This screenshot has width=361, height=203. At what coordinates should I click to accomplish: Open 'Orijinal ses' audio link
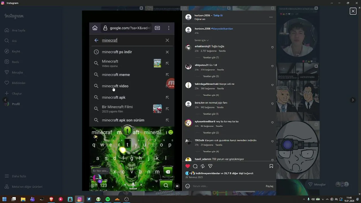coord(200,19)
